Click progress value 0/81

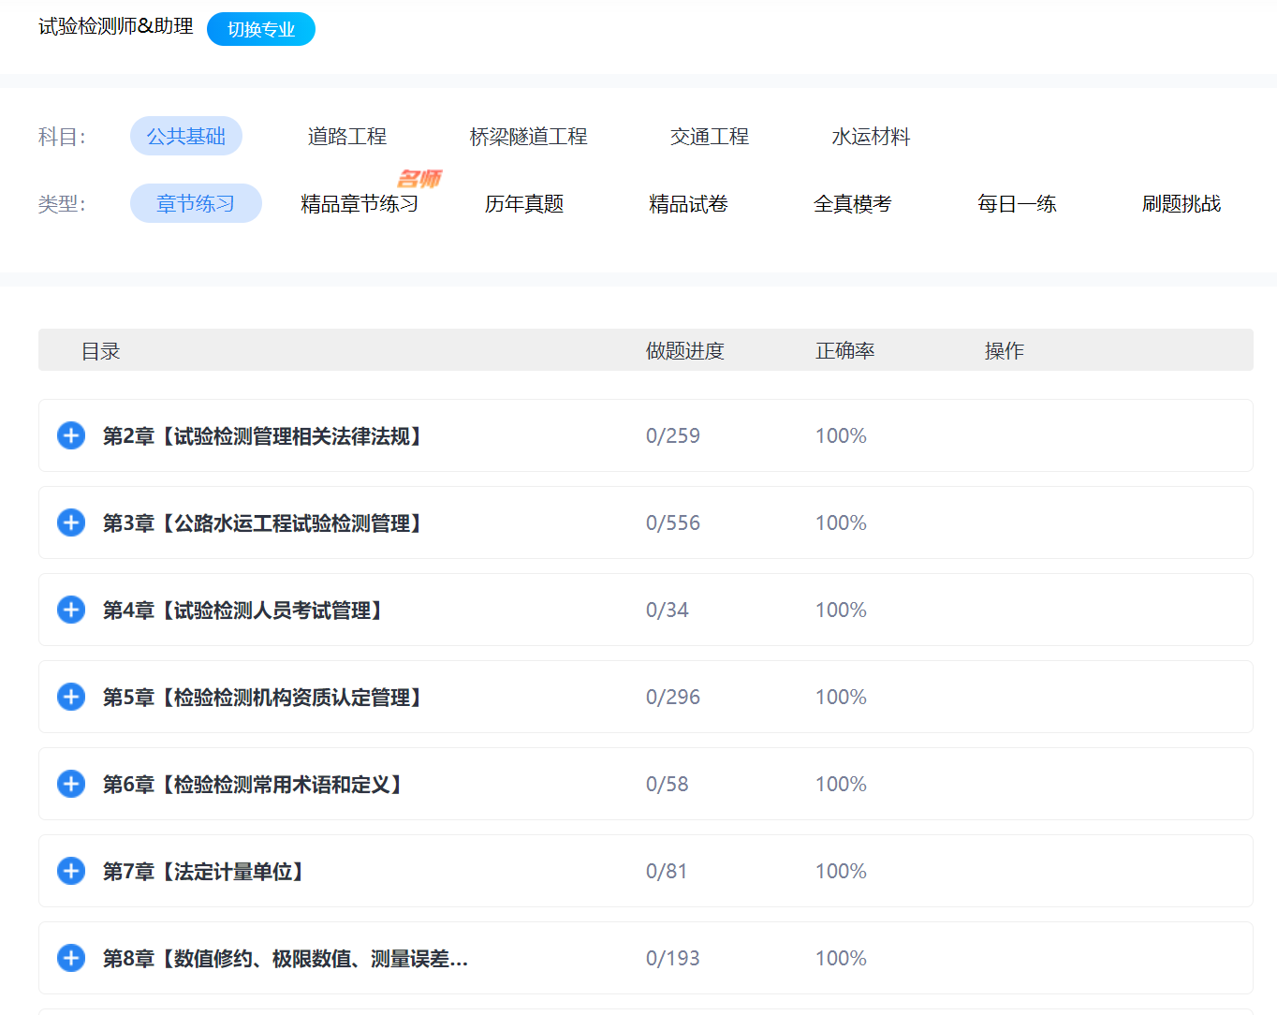click(x=667, y=871)
